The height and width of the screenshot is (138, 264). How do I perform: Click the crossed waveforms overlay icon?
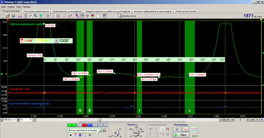tap(48, 16)
